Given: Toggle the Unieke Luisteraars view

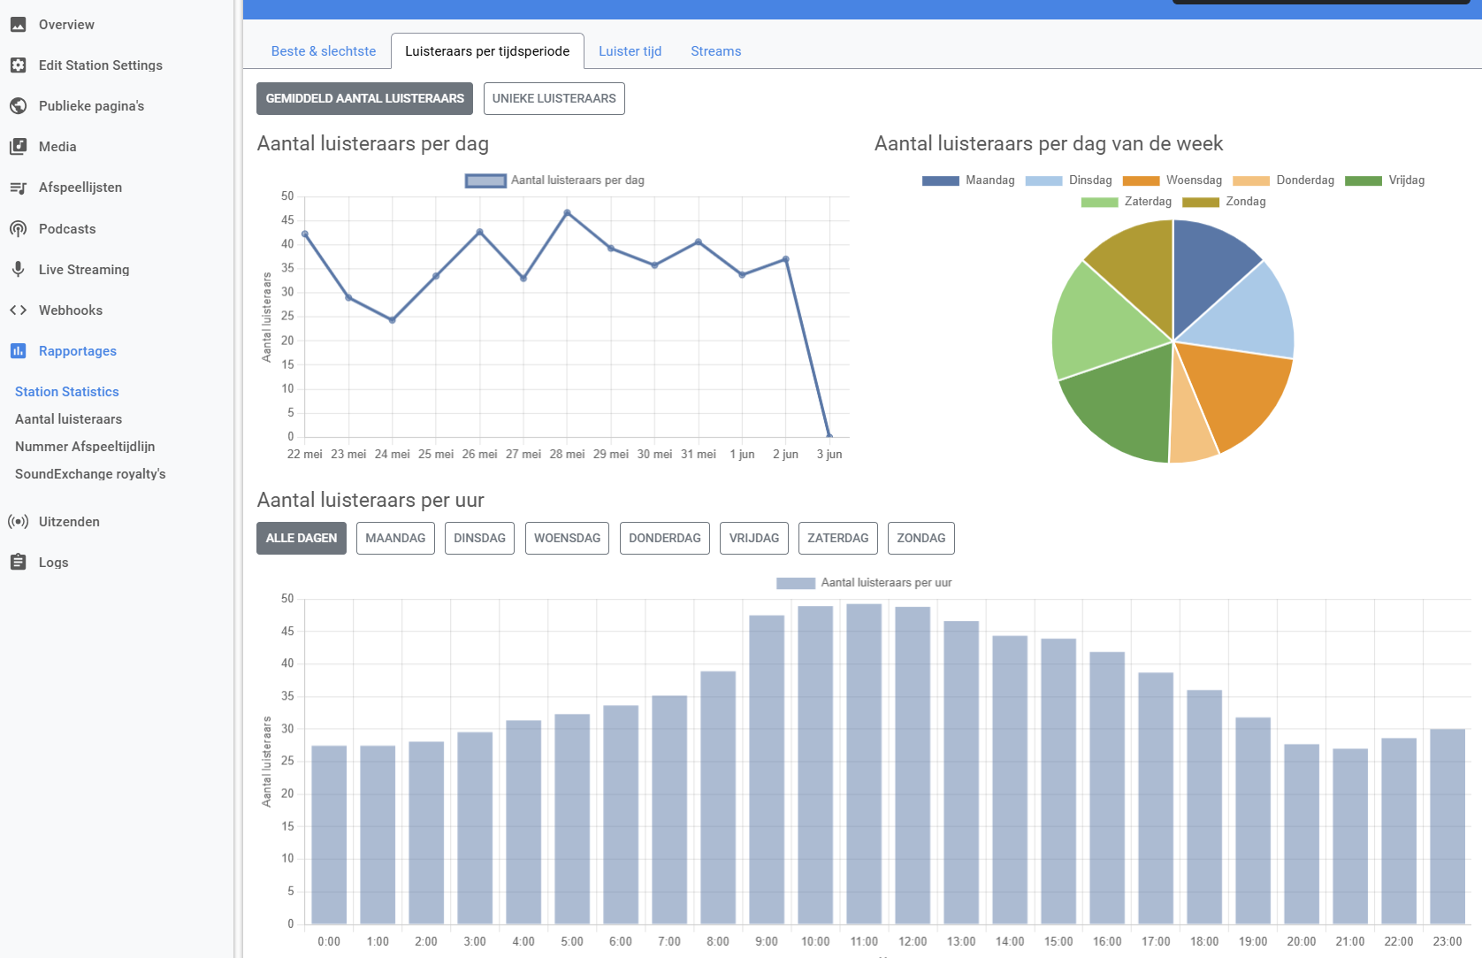Looking at the screenshot, I should click(554, 99).
